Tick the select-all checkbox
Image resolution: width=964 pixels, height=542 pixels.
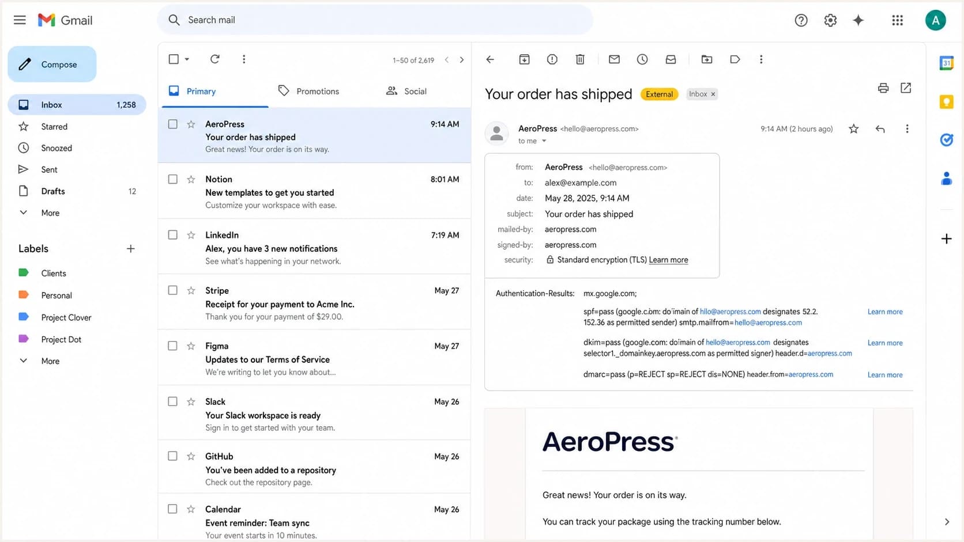[174, 59]
